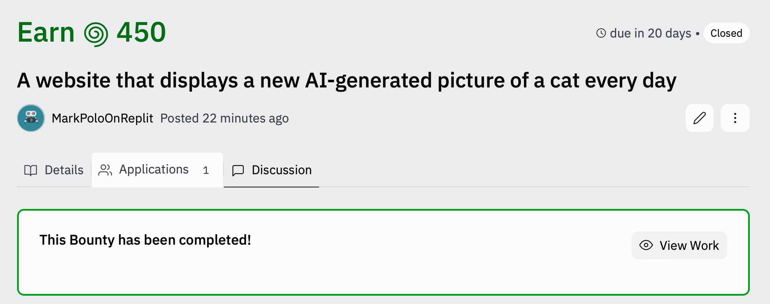
Task: Click the Earn 450 reward heading
Action: (x=92, y=33)
